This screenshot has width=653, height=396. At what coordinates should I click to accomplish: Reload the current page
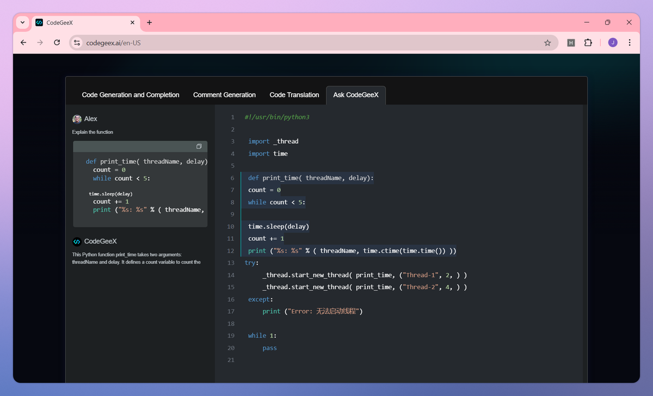(57, 42)
